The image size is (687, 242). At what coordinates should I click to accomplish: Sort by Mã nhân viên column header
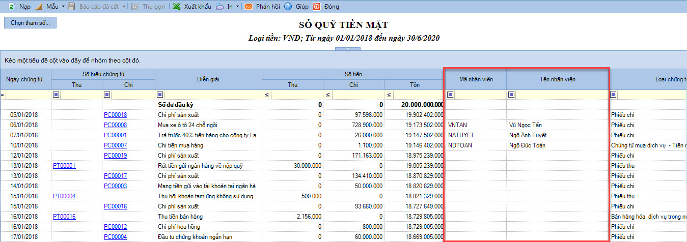pyautogui.click(x=476, y=79)
